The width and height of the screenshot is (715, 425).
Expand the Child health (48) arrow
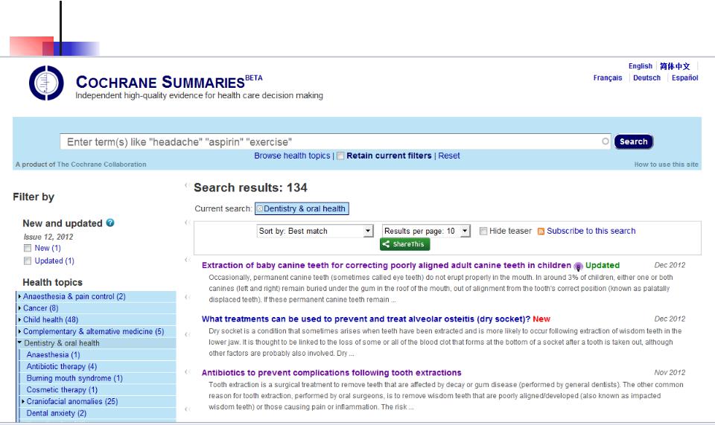click(x=19, y=320)
